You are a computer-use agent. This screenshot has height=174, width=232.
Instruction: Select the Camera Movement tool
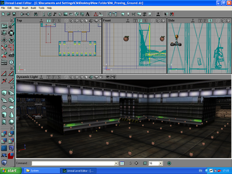pos(4,26)
